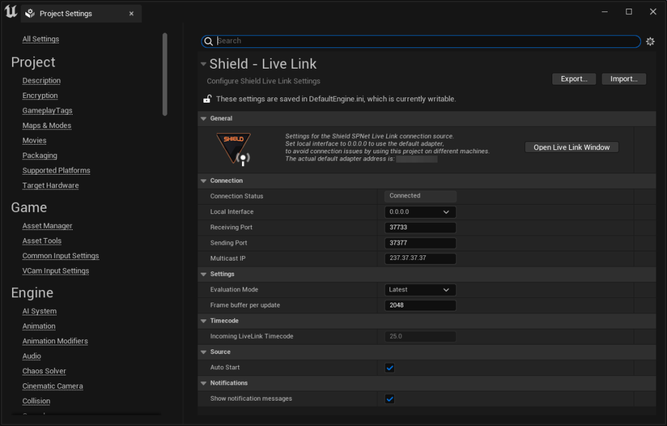Open the Gameplay Tags settings page
The height and width of the screenshot is (426, 667).
pos(47,111)
